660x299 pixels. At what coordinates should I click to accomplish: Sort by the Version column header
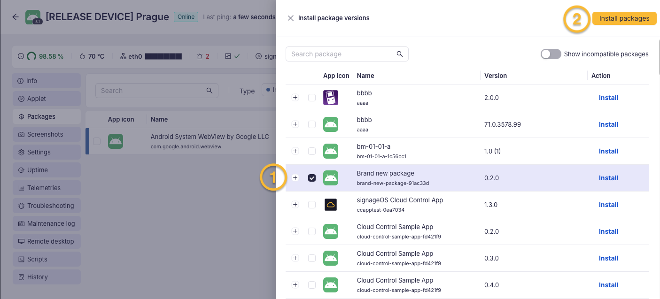tap(496, 76)
